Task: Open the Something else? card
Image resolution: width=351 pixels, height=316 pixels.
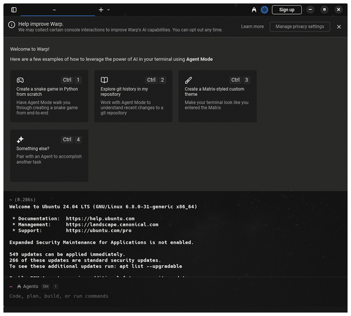Action: (49, 156)
